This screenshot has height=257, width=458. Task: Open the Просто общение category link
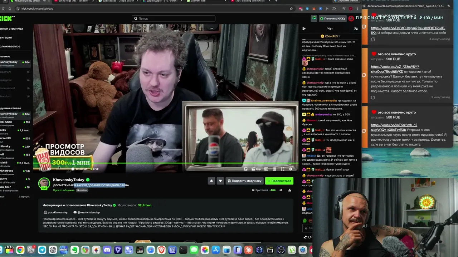pos(64,190)
